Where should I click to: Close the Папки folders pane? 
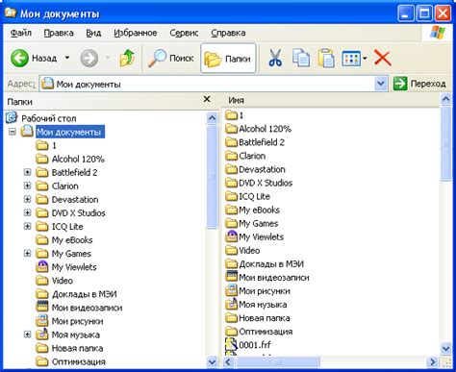pos(207,99)
